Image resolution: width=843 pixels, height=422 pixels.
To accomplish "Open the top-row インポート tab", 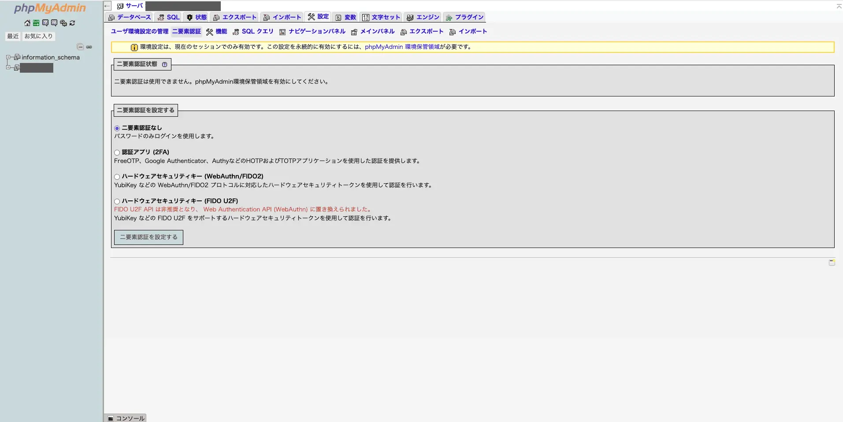I will (x=282, y=17).
